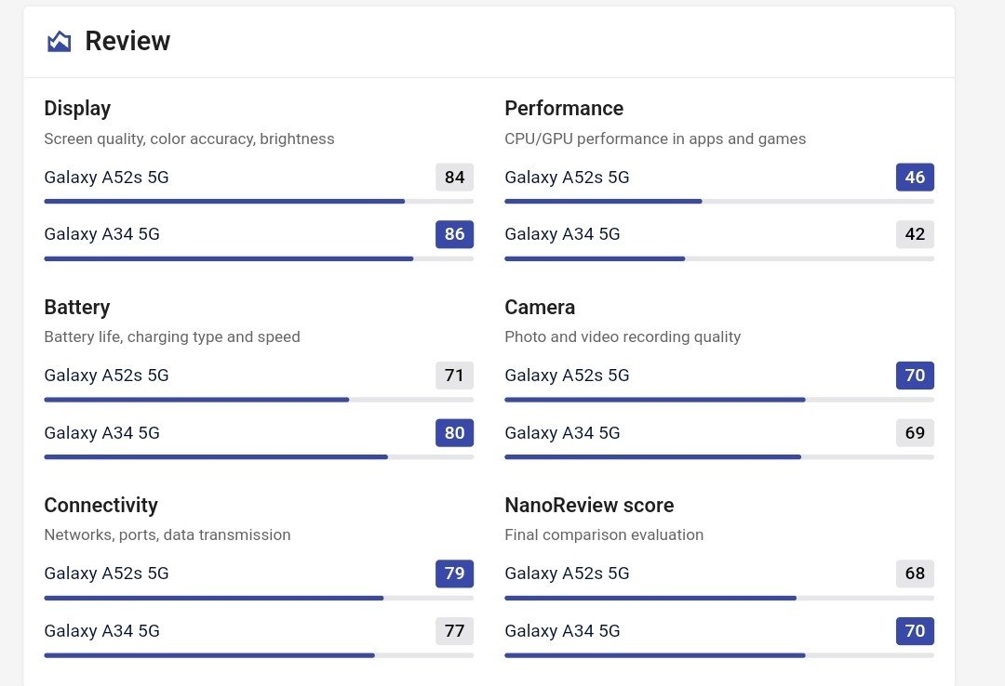The width and height of the screenshot is (1005, 686).
Task: Click the Review section heading
Action: click(127, 41)
